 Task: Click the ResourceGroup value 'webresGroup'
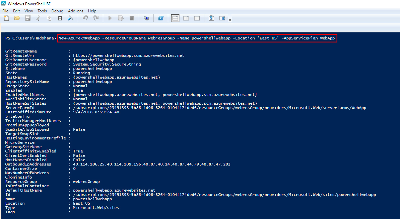86,182
